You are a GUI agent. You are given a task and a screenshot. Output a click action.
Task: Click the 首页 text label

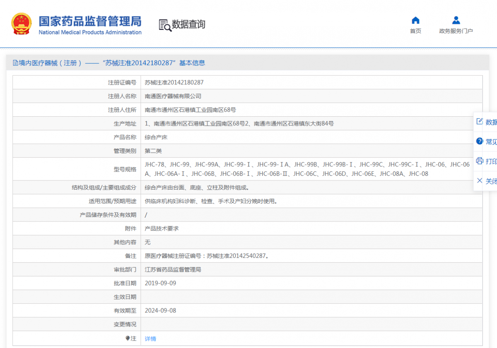point(415,30)
